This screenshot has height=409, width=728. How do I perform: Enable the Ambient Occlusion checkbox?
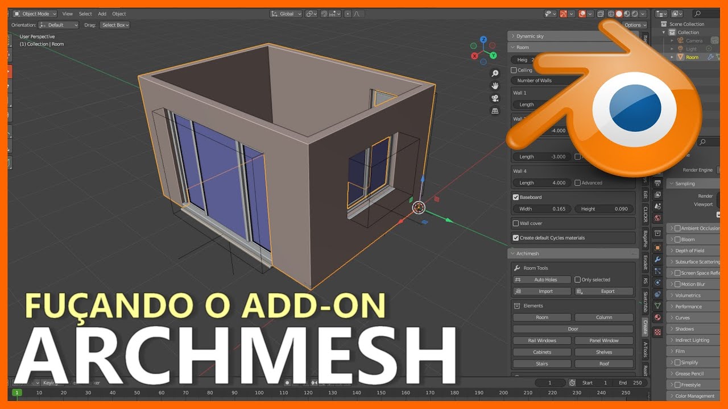pyautogui.click(x=677, y=228)
